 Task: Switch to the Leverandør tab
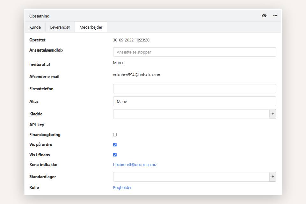point(60,27)
